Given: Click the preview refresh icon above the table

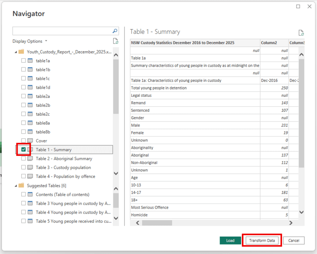Looking at the screenshot, I should coord(301,33).
